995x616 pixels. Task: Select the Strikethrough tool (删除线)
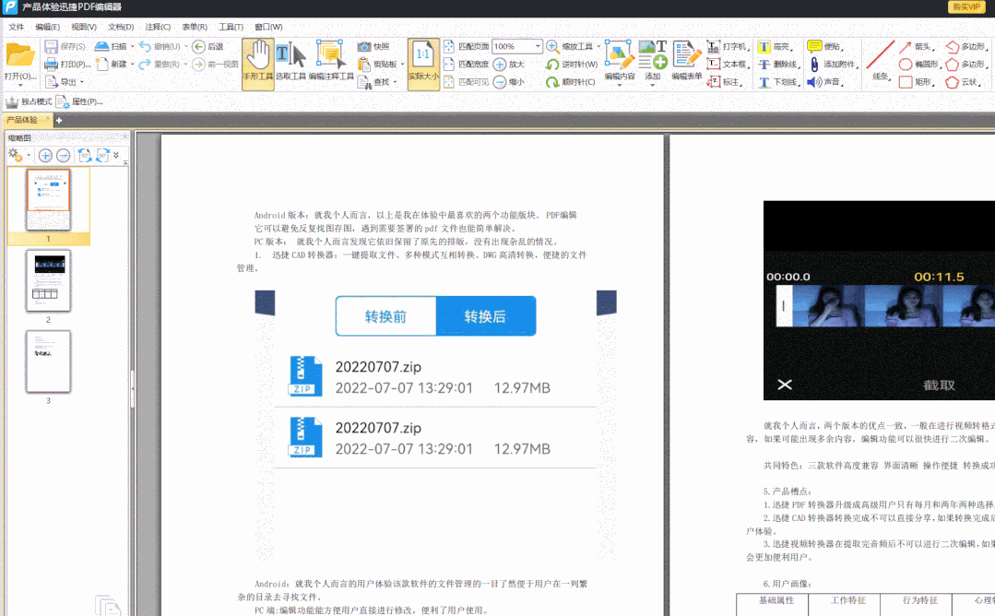coord(778,64)
